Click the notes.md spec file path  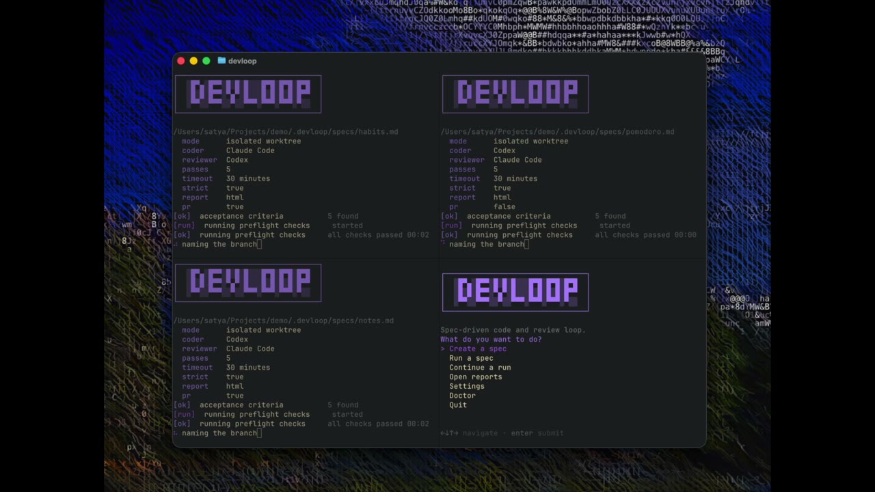pyautogui.click(x=284, y=320)
